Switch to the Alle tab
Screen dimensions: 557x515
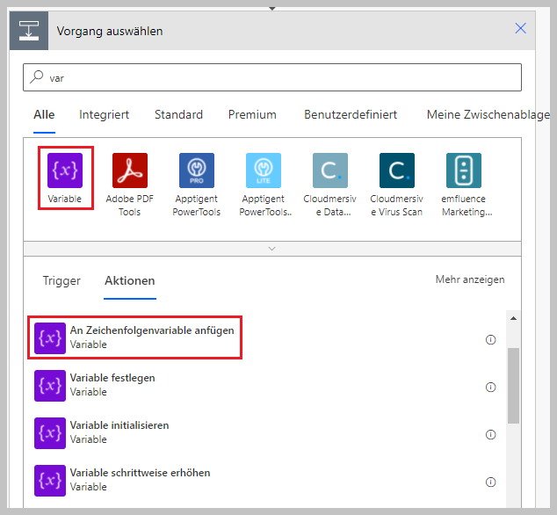pyautogui.click(x=44, y=115)
